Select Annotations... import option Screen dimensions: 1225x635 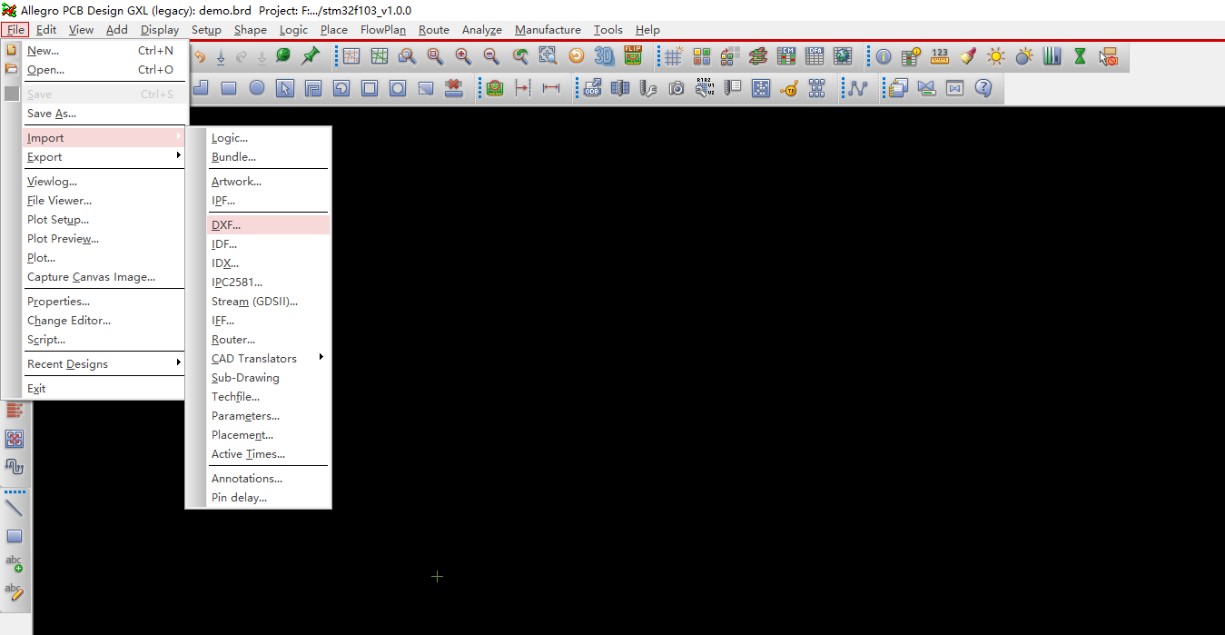(x=268, y=479)
